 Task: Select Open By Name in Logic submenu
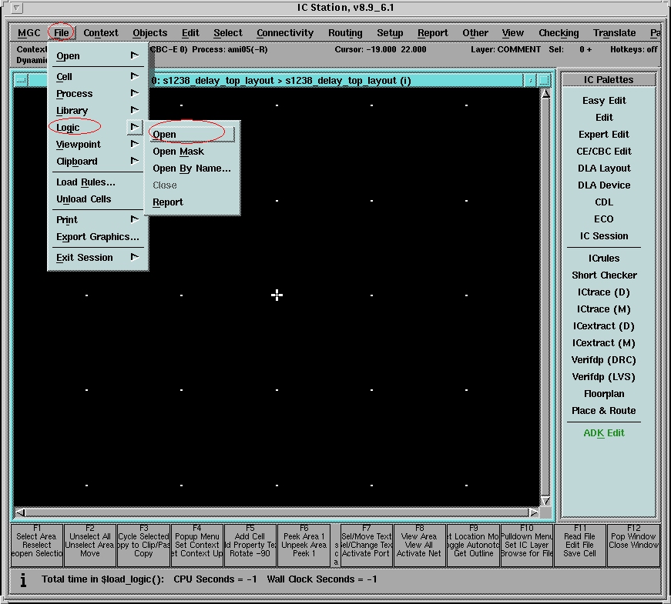click(x=191, y=169)
